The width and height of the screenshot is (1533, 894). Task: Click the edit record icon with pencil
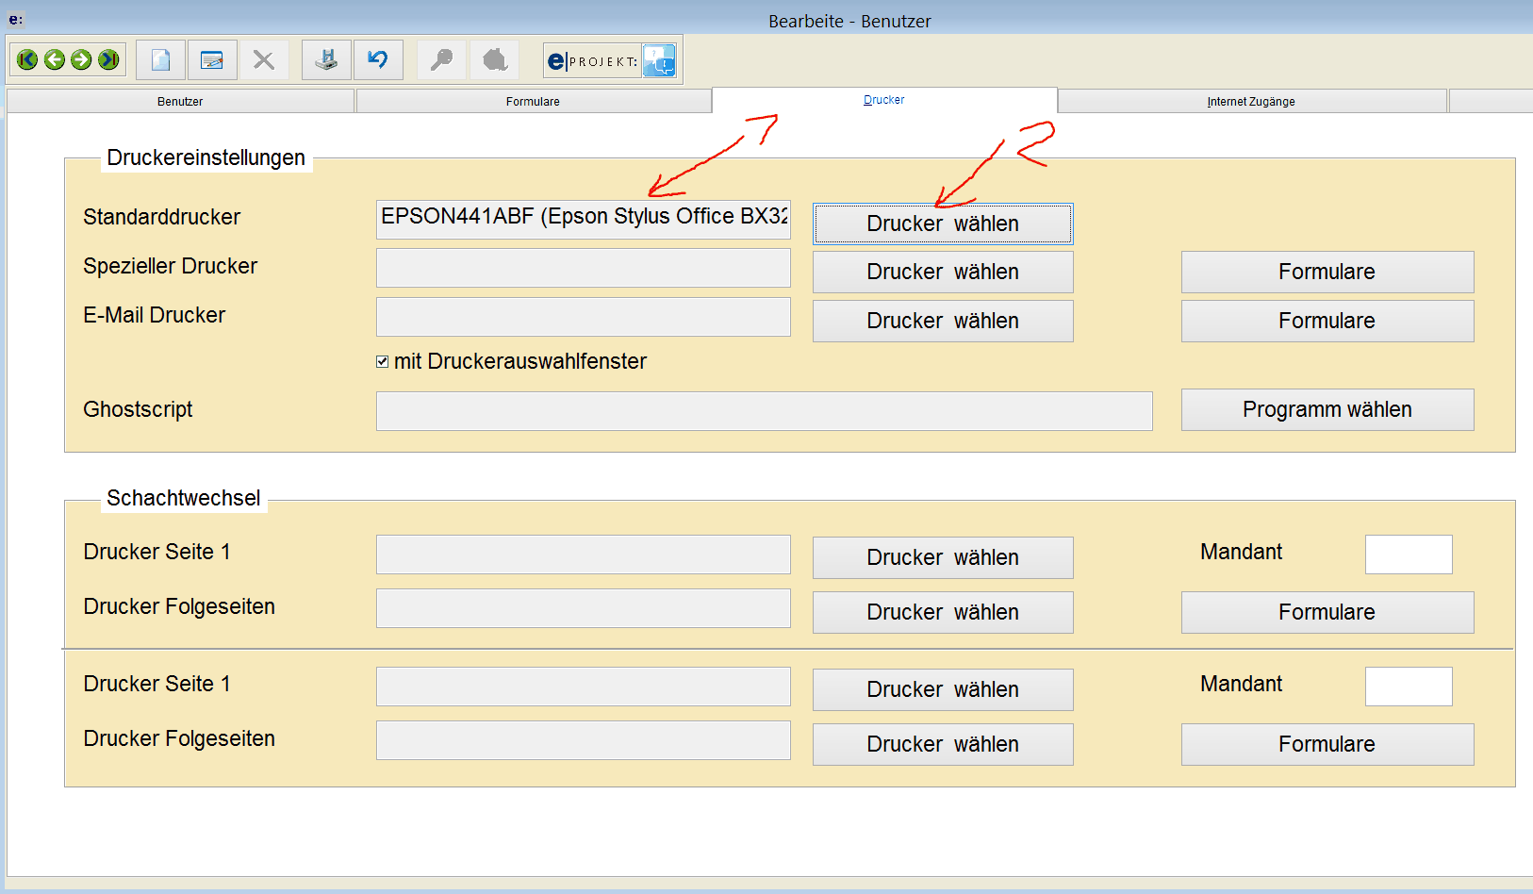coord(212,60)
